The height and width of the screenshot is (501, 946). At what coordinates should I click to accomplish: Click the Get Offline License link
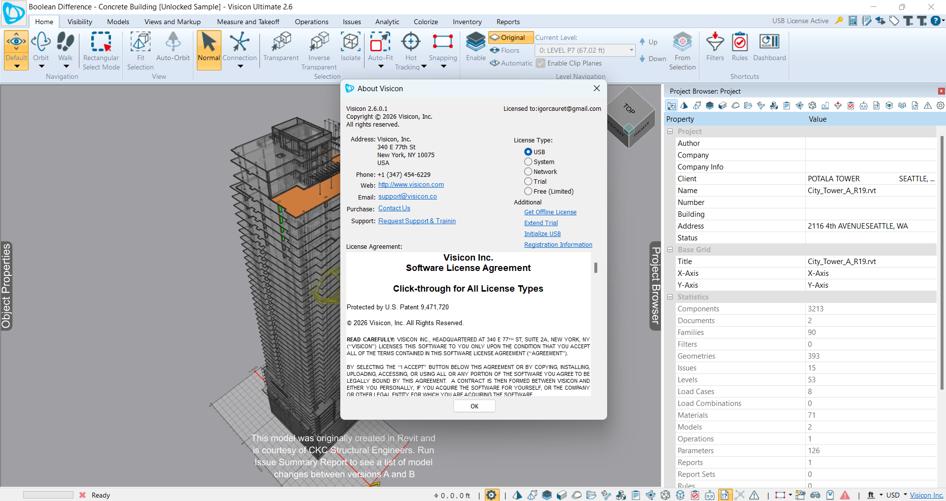[550, 212]
